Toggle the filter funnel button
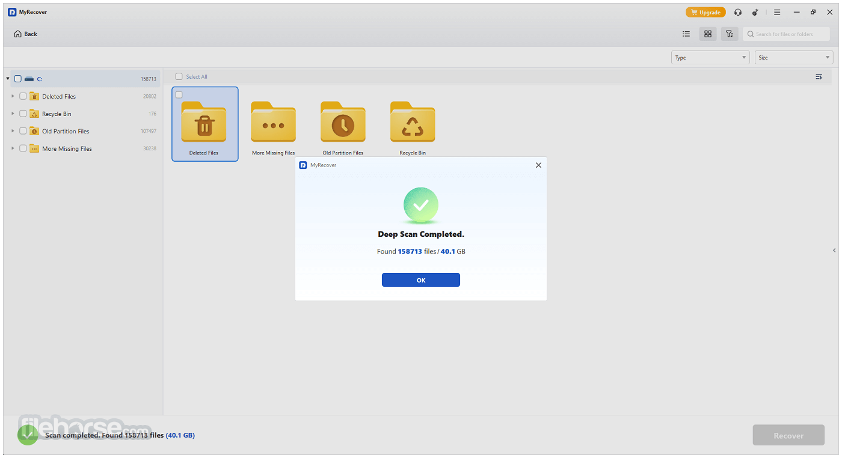 [x=730, y=34]
